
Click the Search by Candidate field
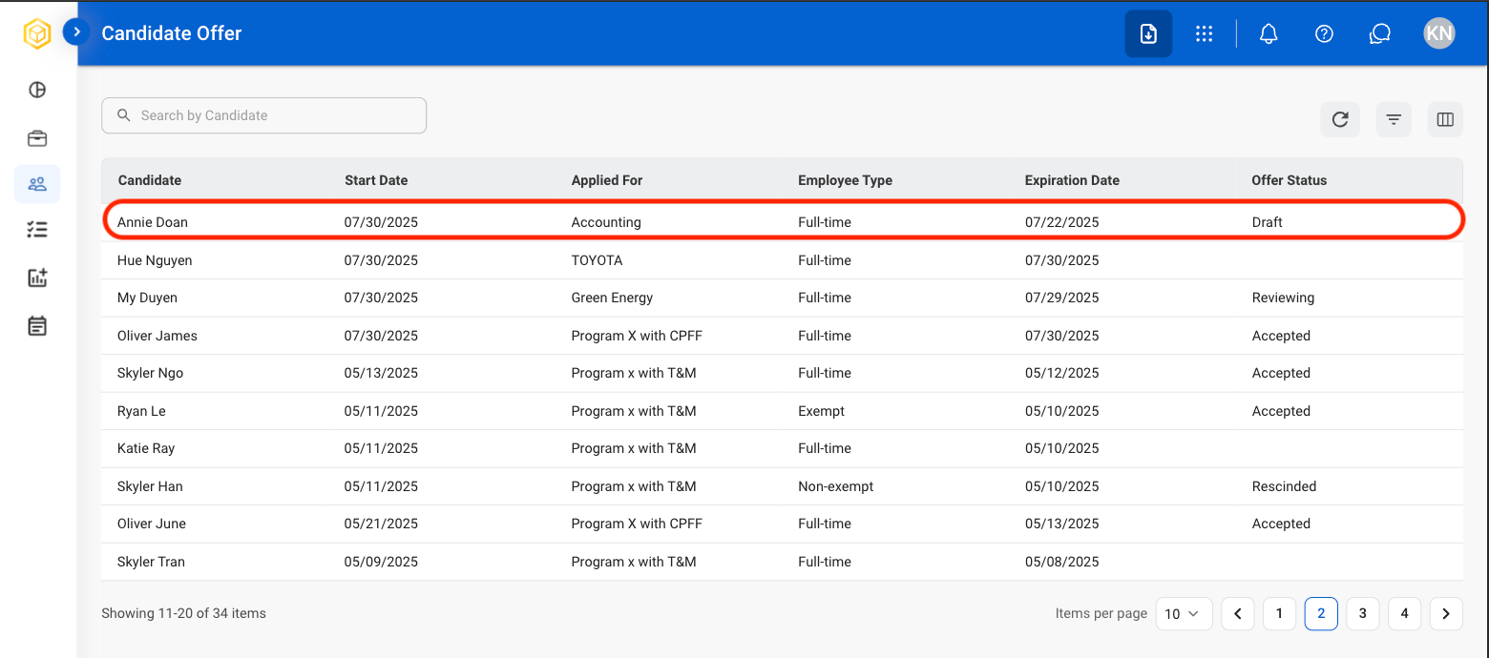pyautogui.click(x=264, y=115)
